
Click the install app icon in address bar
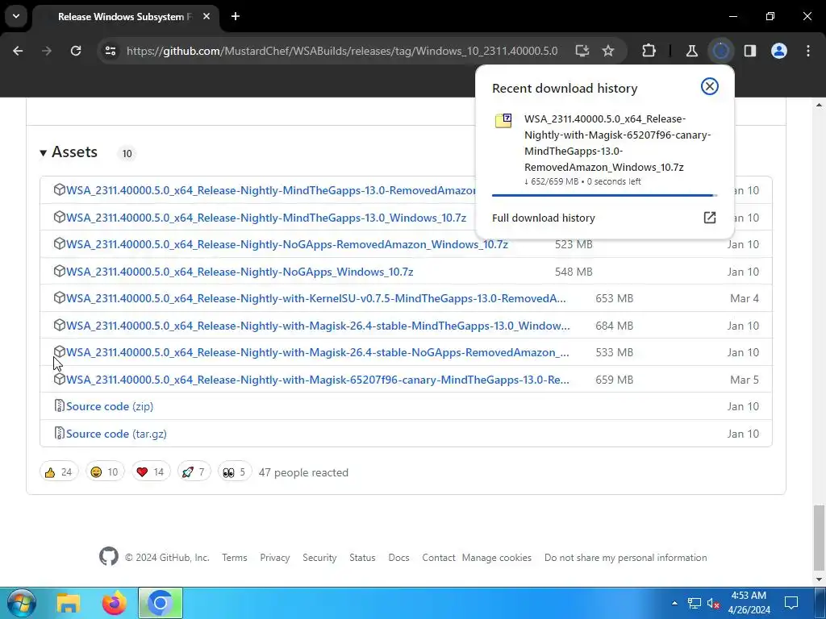582,51
